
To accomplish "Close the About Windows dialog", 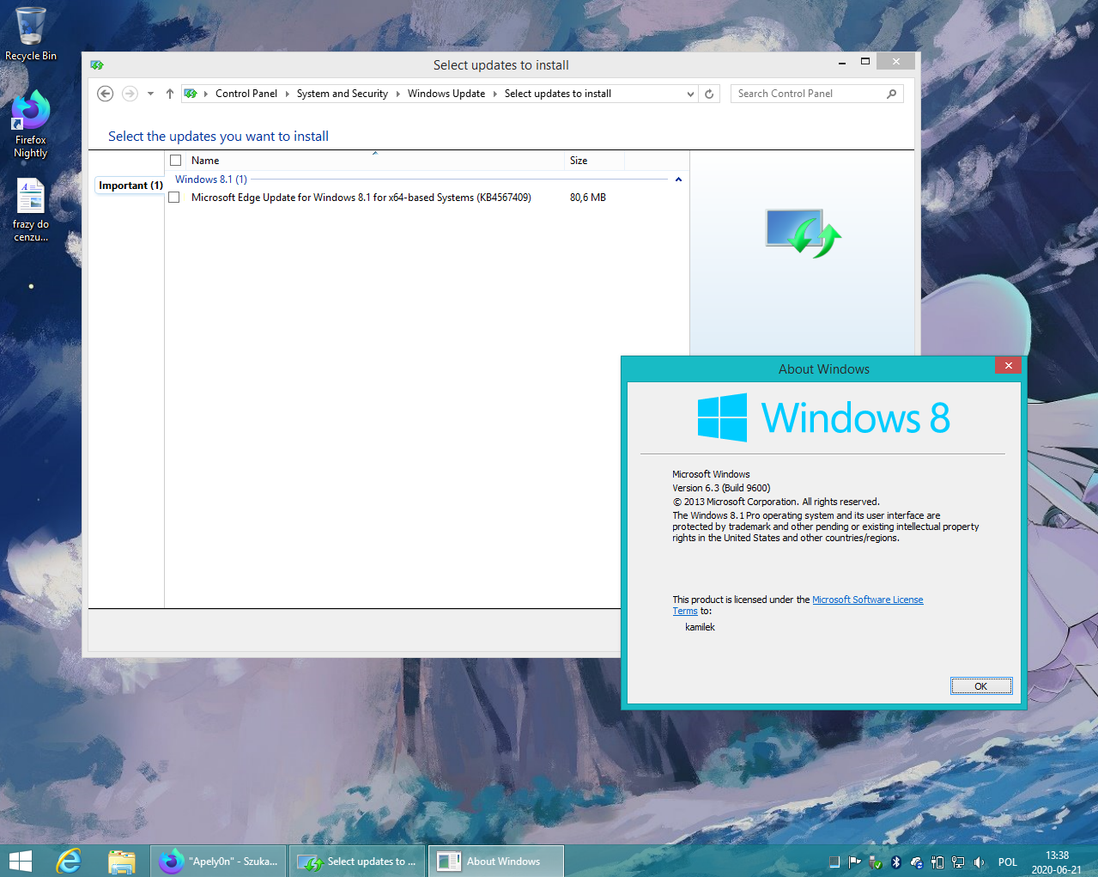I will pos(1009,365).
